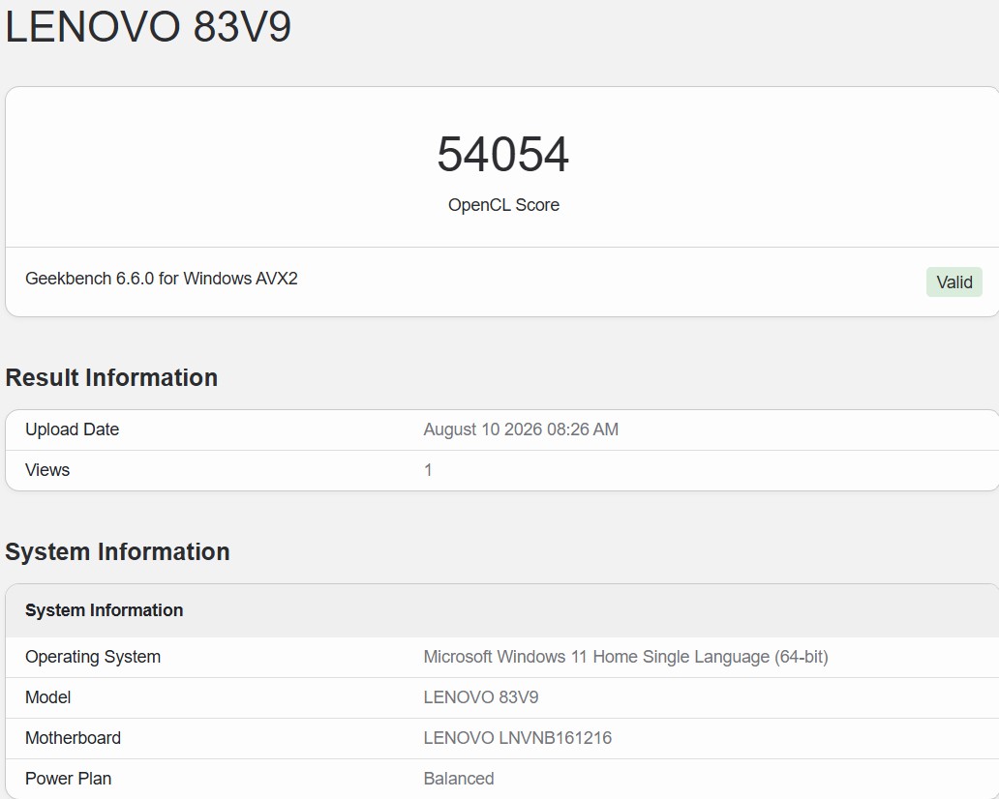Select the Balanced power plan value
This screenshot has height=799, width=999.
point(459,779)
